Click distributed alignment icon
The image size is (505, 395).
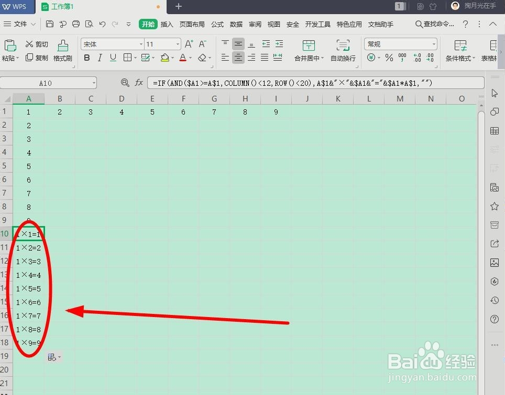click(x=278, y=58)
